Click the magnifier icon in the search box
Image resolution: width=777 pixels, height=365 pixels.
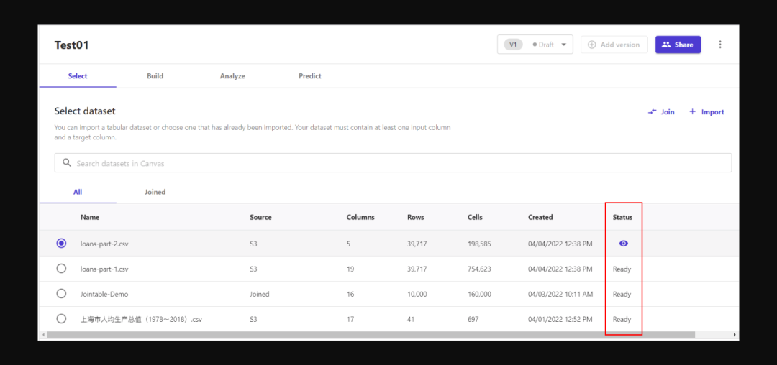click(67, 162)
